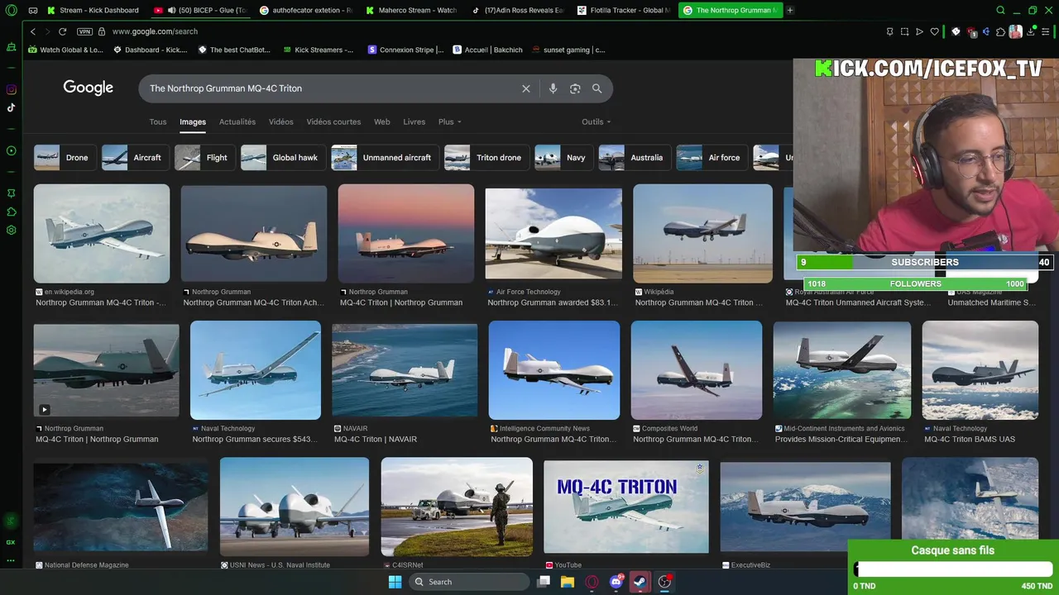Open the sunset gaming bookmark
Screen dimensions: 1059x595
pyautogui.click(x=568, y=50)
